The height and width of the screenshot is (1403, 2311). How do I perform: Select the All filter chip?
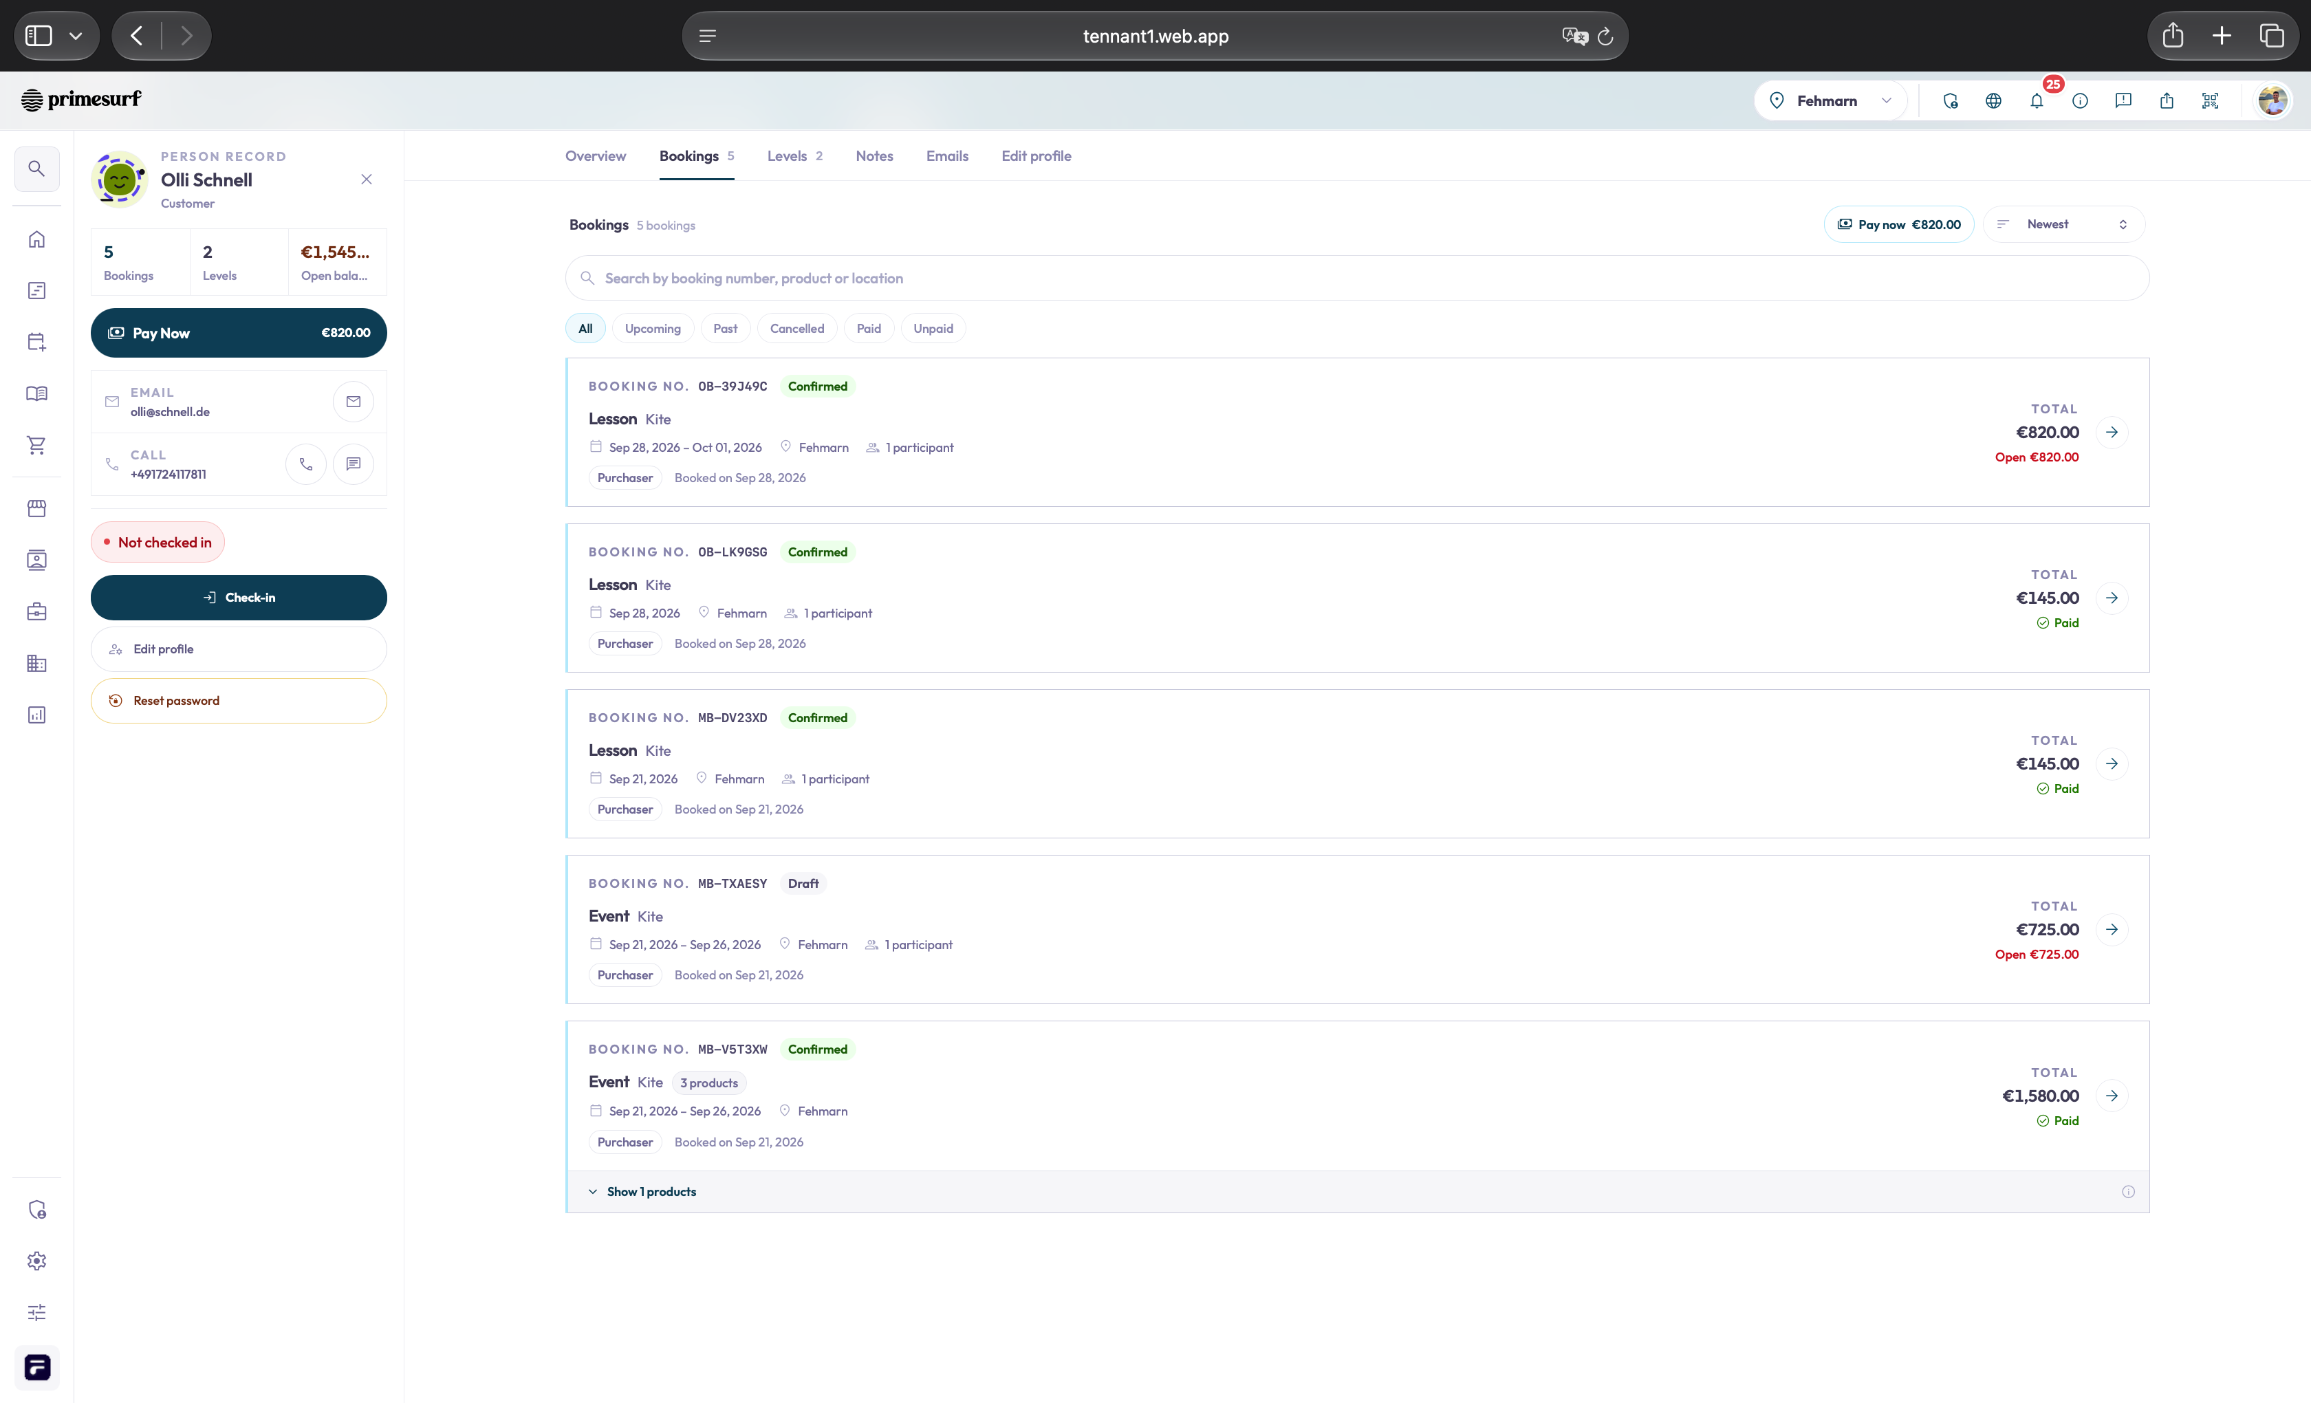pos(585,328)
